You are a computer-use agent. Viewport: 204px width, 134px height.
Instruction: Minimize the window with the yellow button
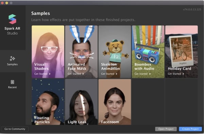(7, 3)
